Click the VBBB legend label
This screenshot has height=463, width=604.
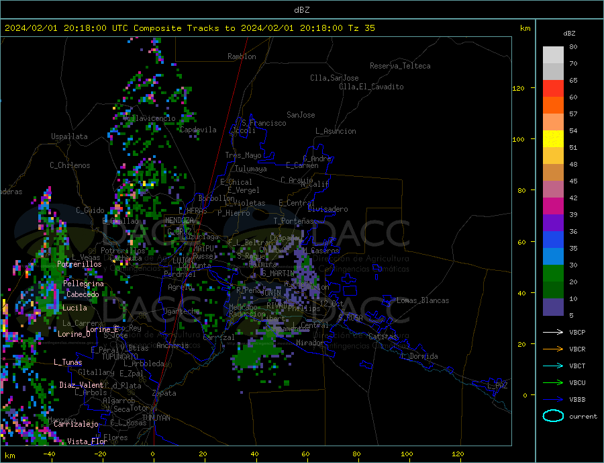pyautogui.click(x=577, y=399)
